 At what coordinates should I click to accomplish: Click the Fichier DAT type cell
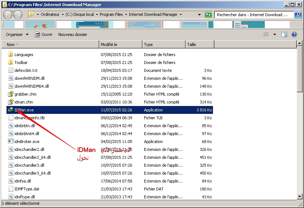point(154,189)
